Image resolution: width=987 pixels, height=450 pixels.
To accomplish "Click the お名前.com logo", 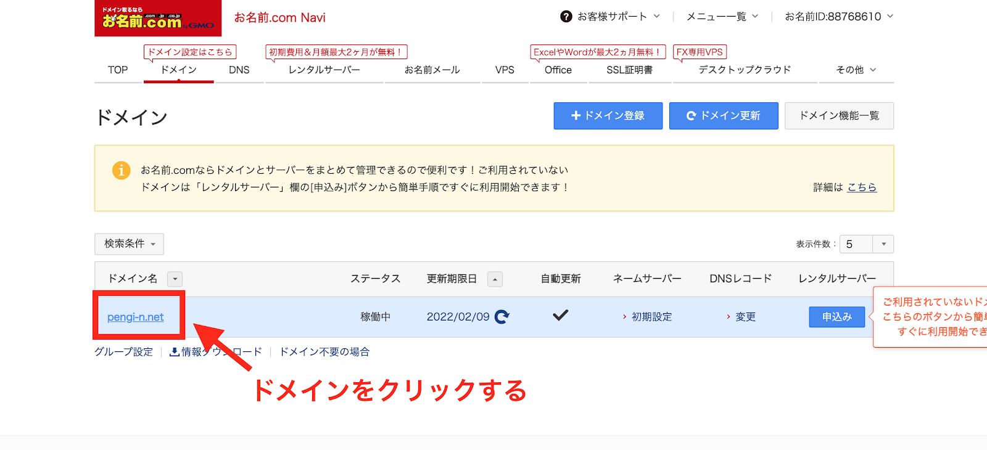I will 158,18.
